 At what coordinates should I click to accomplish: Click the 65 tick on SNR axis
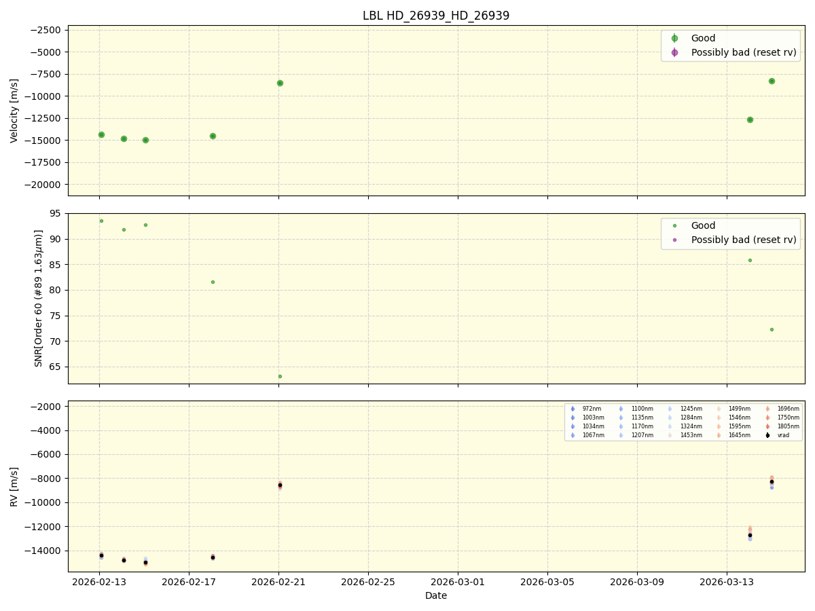click(55, 367)
